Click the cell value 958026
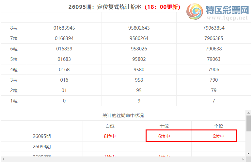The height and width of the screenshot is (162, 252). pos(139,49)
